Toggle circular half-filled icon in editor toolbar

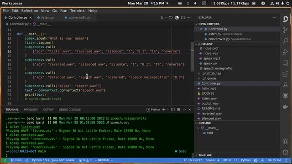pyautogui.click(x=177, y=18)
